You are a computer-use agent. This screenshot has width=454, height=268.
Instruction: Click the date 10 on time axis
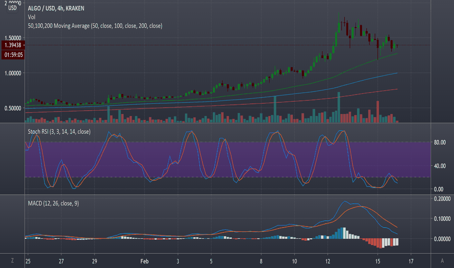294,261
